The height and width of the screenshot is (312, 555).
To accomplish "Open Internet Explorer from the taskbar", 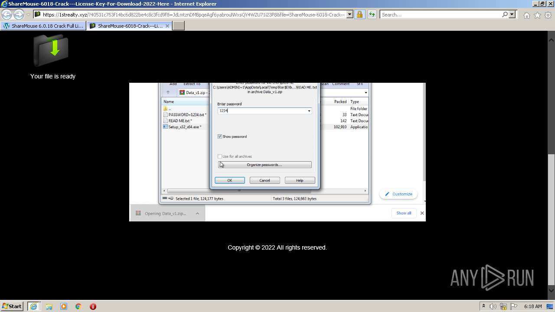I will pos(33,306).
